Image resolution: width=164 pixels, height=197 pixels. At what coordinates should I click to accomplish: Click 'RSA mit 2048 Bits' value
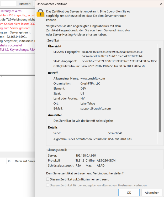(120, 139)
